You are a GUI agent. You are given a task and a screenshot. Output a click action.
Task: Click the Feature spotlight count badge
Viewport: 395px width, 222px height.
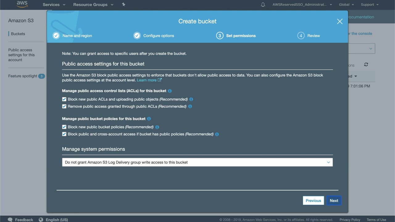[x=42, y=76]
